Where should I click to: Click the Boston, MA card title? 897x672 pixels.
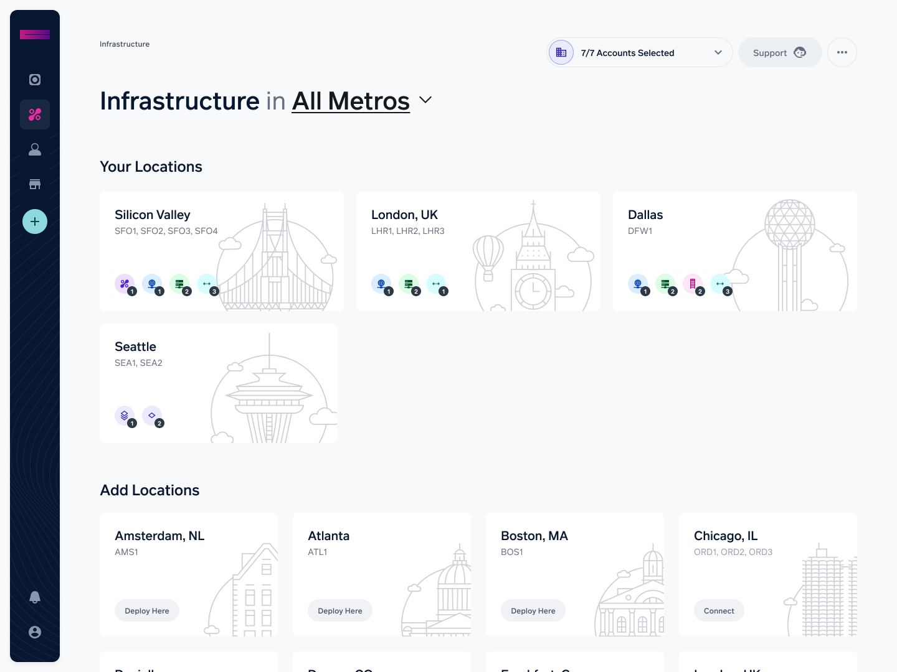pyautogui.click(x=534, y=536)
